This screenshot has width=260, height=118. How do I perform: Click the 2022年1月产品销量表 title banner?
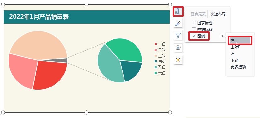(87, 17)
